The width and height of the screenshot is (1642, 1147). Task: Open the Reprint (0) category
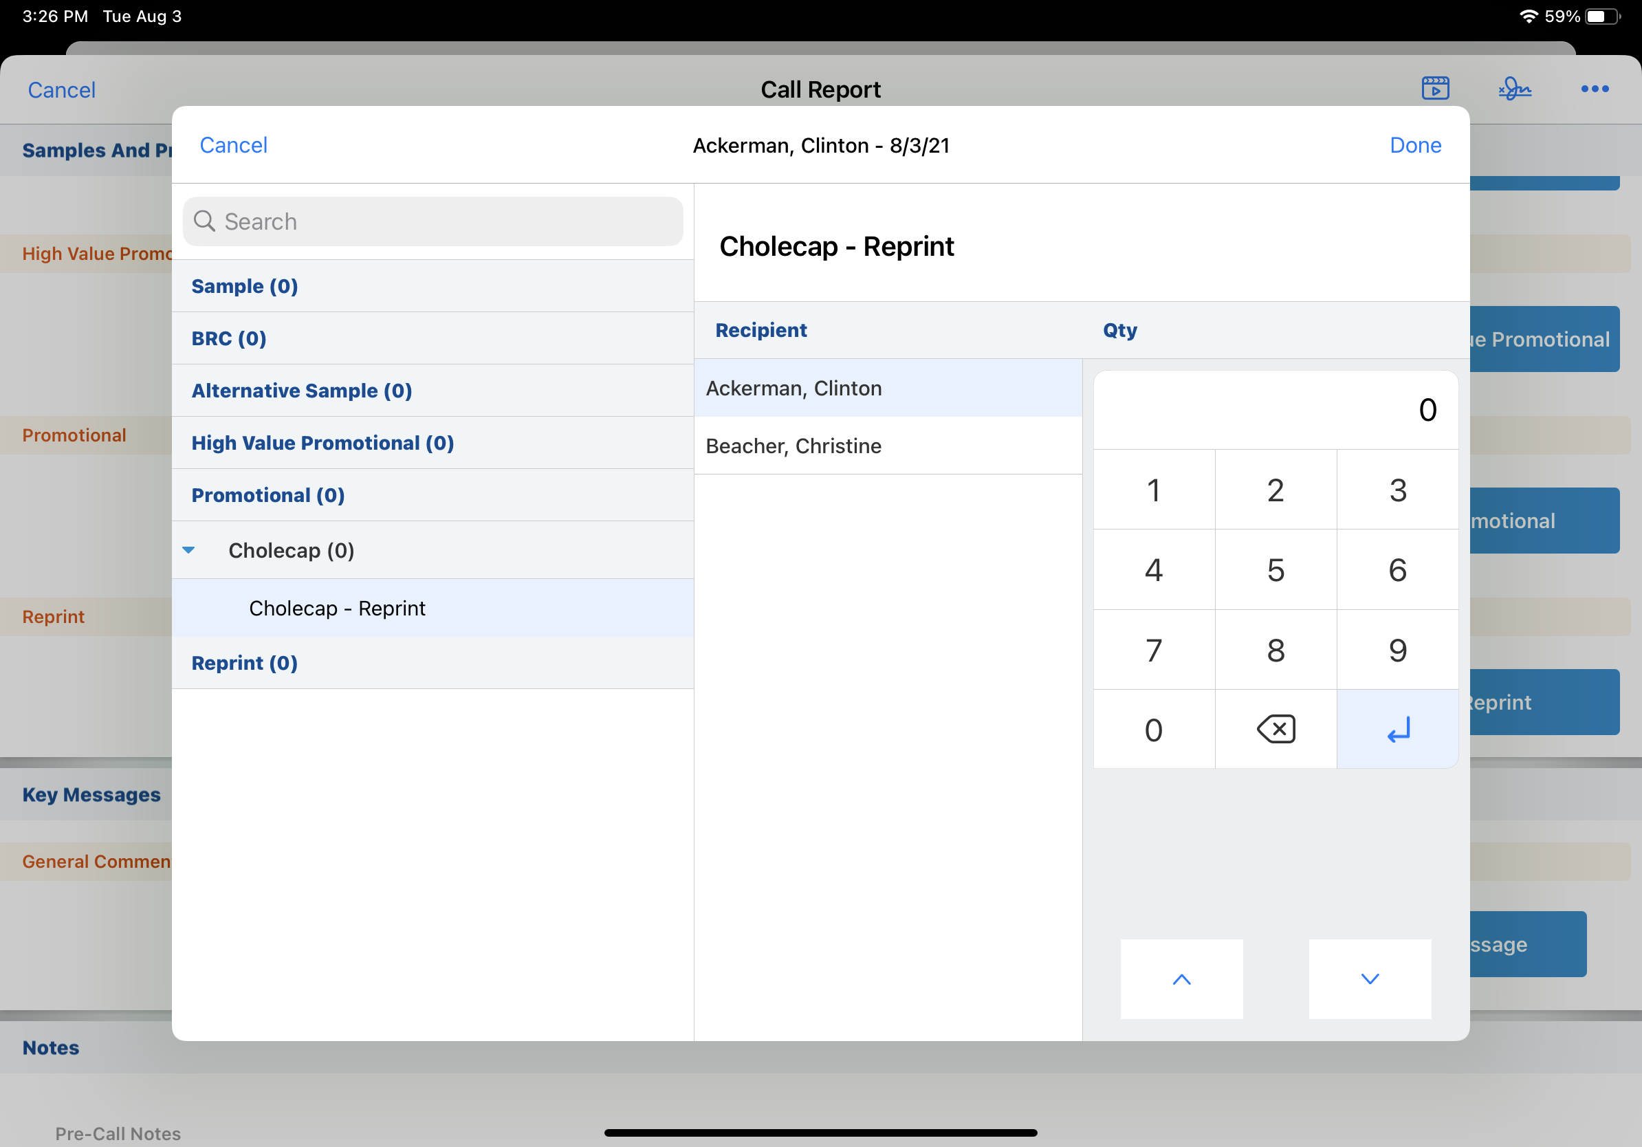point(245,663)
